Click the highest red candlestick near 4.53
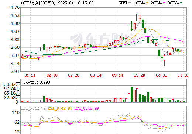 click(137, 18)
